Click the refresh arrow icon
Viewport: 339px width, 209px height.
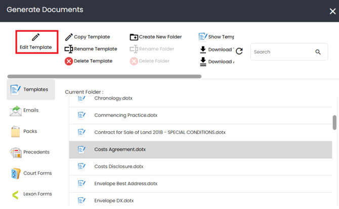pos(239,51)
